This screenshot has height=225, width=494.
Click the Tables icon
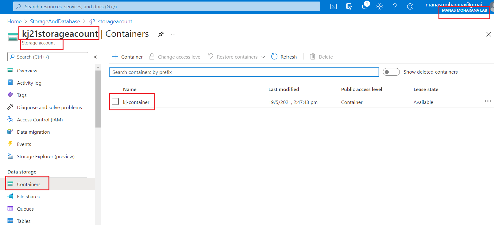click(x=10, y=221)
